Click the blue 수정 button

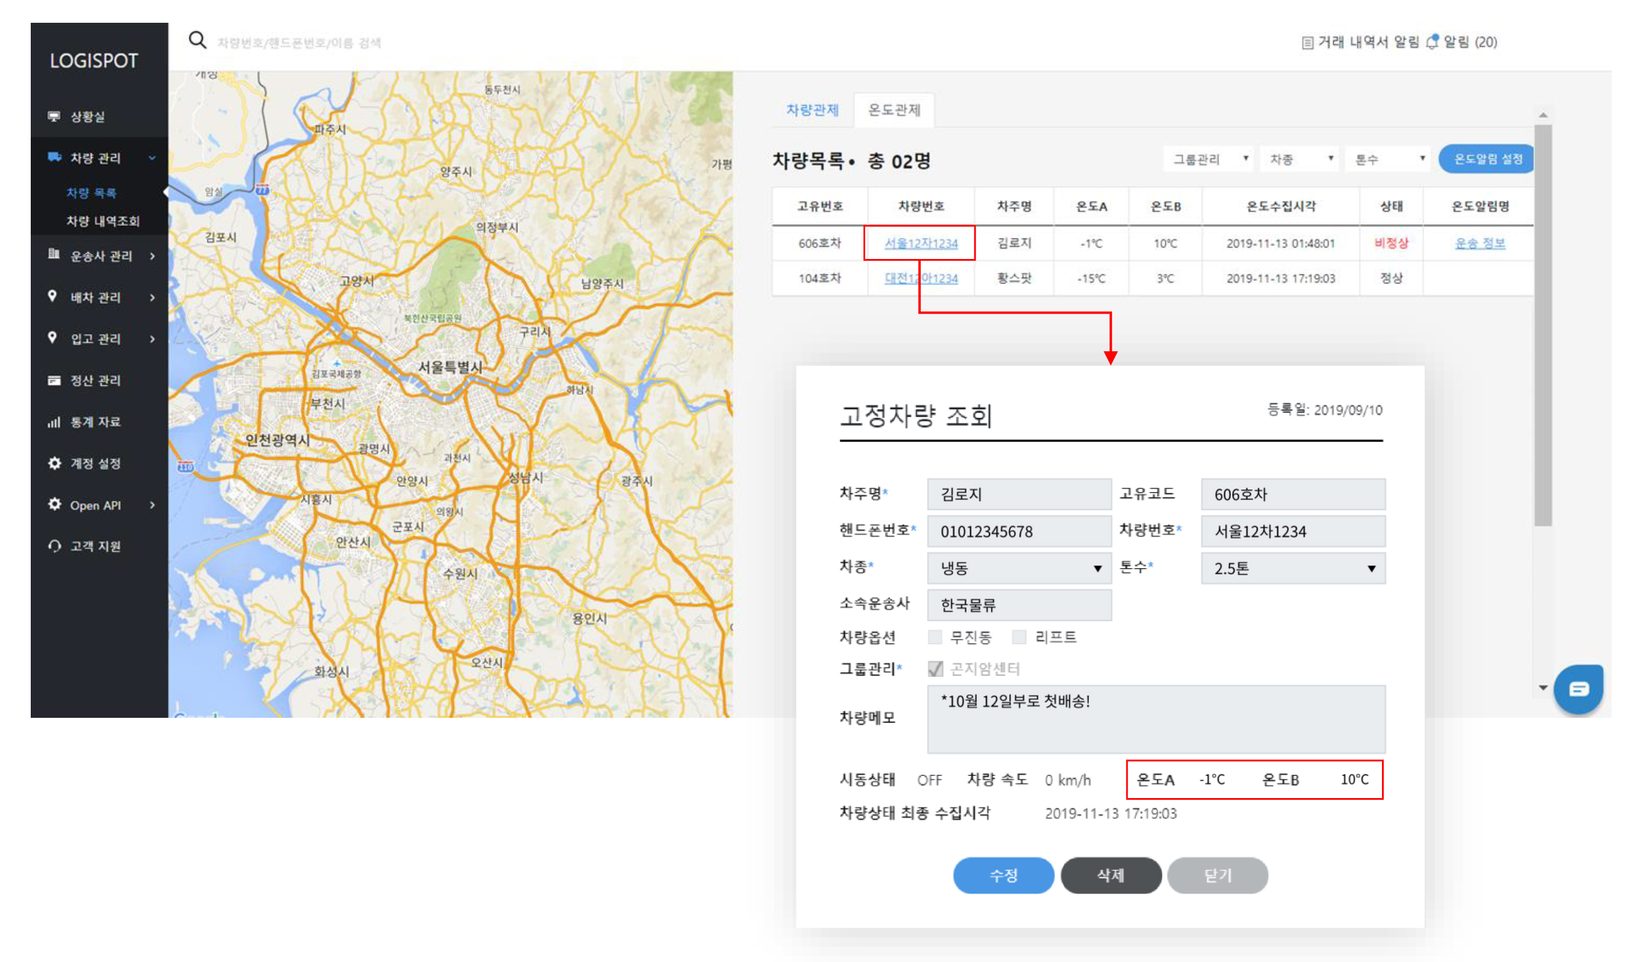pyautogui.click(x=1004, y=875)
